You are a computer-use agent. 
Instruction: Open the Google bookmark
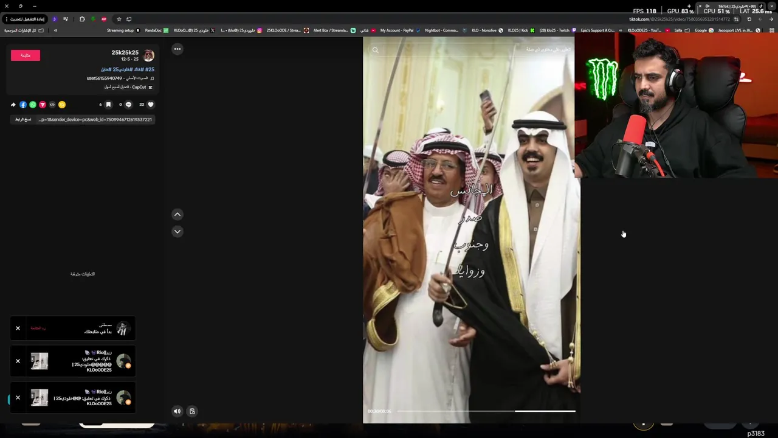pyautogui.click(x=704, y=30)
